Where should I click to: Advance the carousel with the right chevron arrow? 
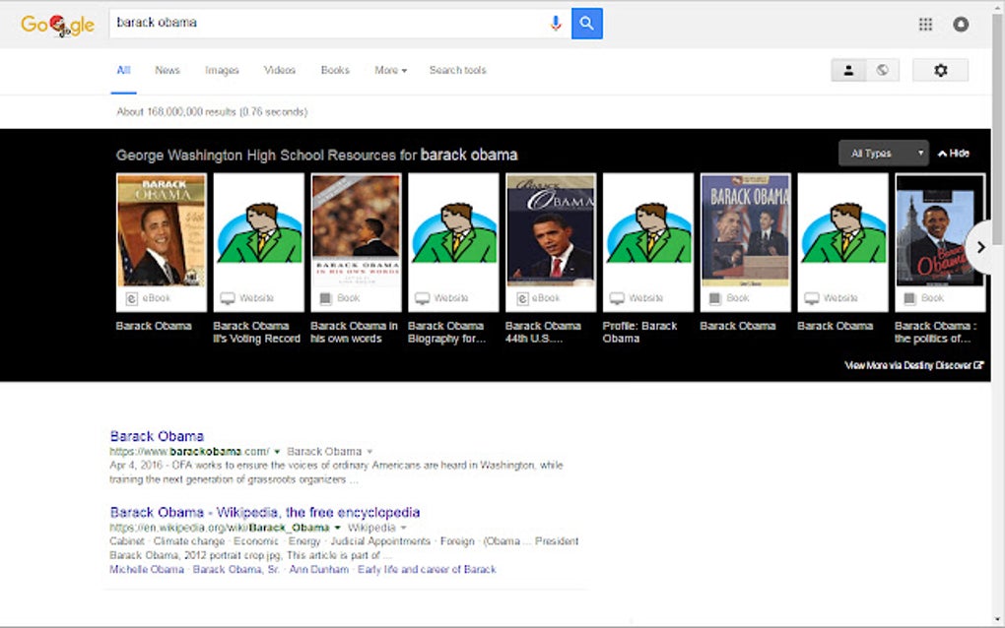pyautogui.click(x=980, y=248)
